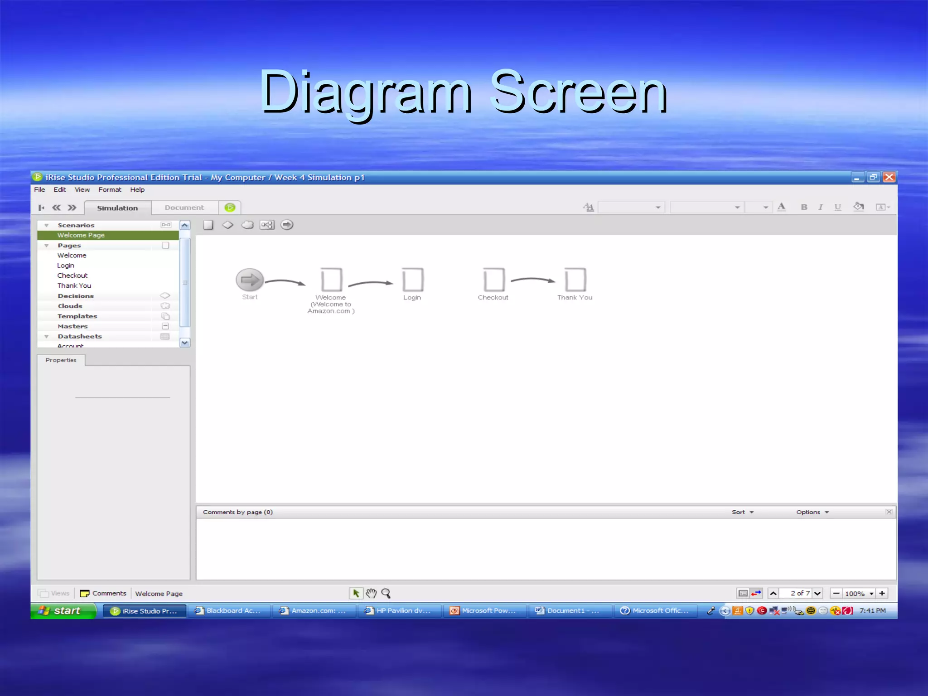Click the Windows start button
Image resolution: width=928 pixels, height=696 pixels.
(x=63, y=611)
